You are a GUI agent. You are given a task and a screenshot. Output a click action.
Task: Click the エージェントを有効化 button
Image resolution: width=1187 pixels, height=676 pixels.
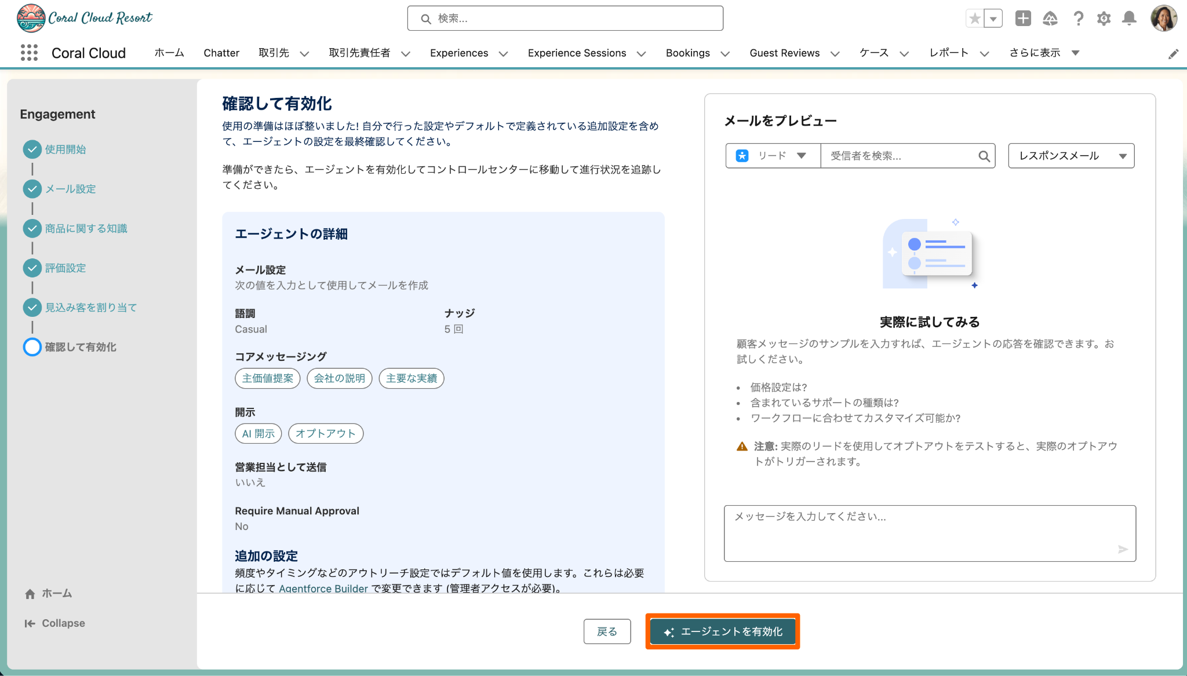click(x=722, y=631)
